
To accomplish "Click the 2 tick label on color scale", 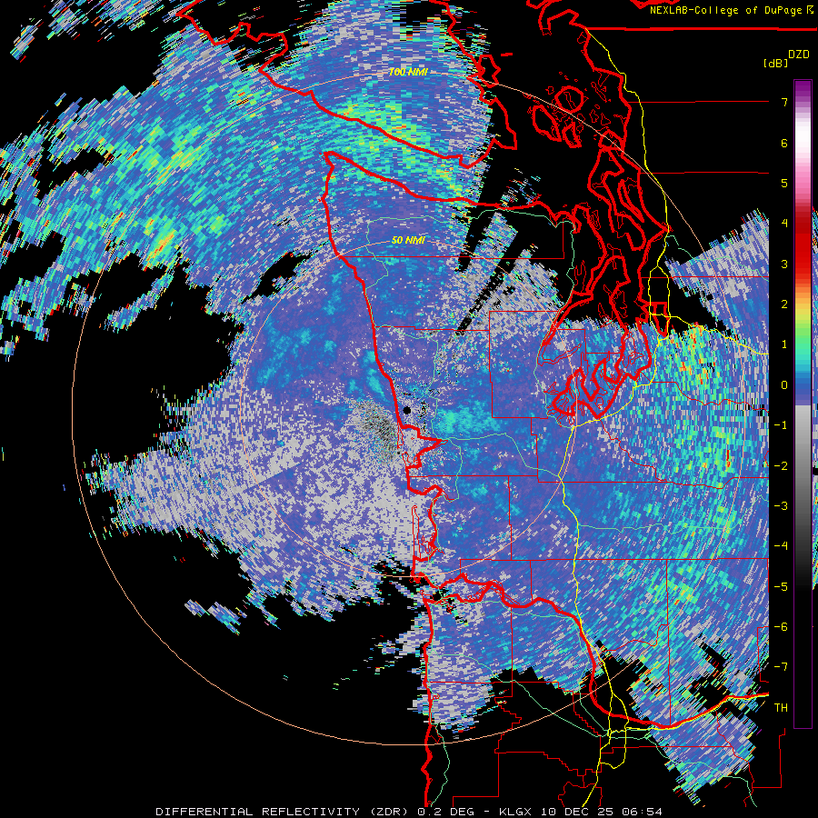I will coord(784,304).
